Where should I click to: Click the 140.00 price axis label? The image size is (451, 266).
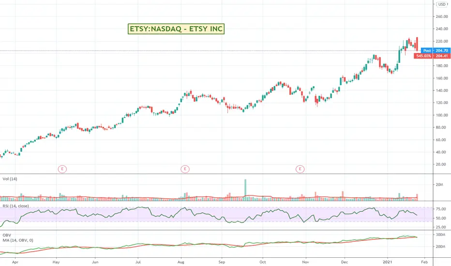(x=442, y=90)
